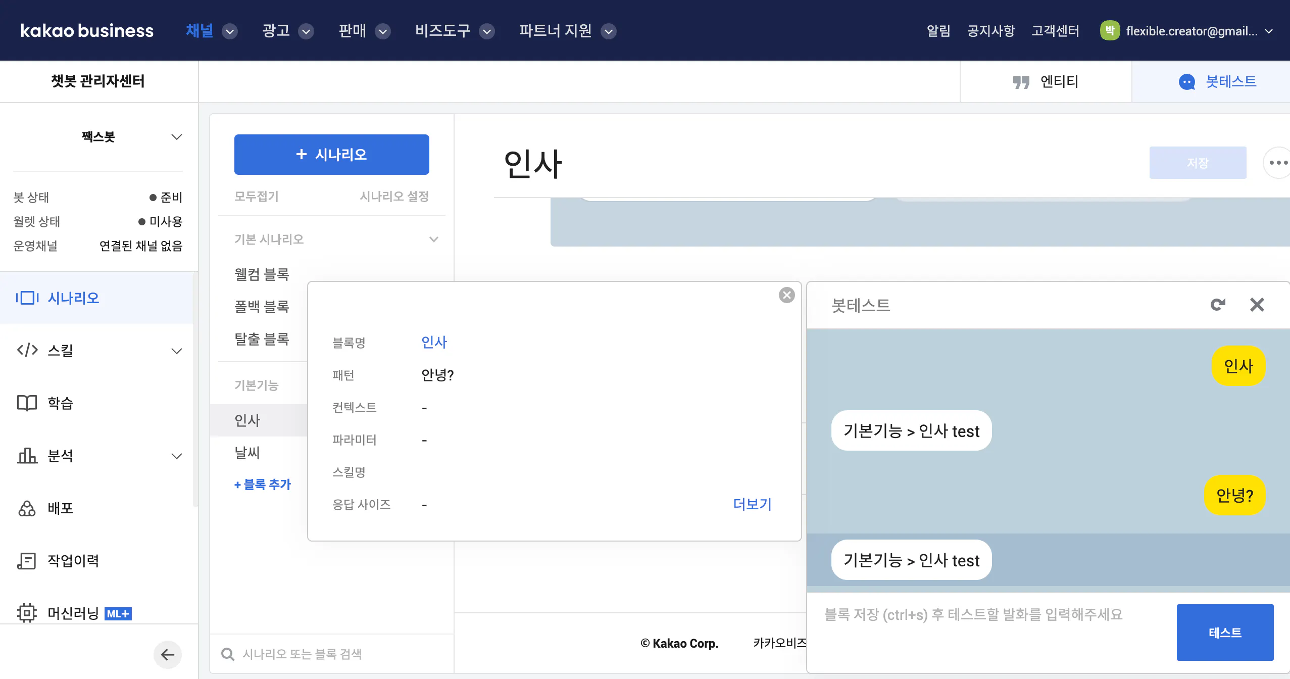Click the 봇테스트 chat bubble icon
Screen dimensions: 1290x679
1186,82
